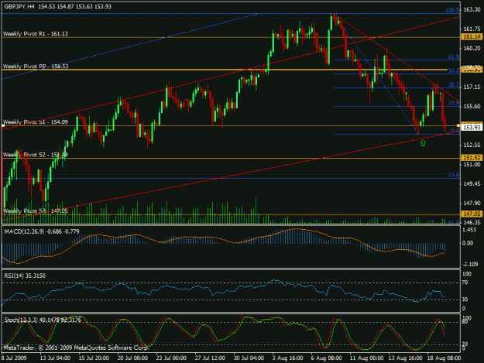
Task: Click the current price tag 153.93
Action: click(472, 127)
